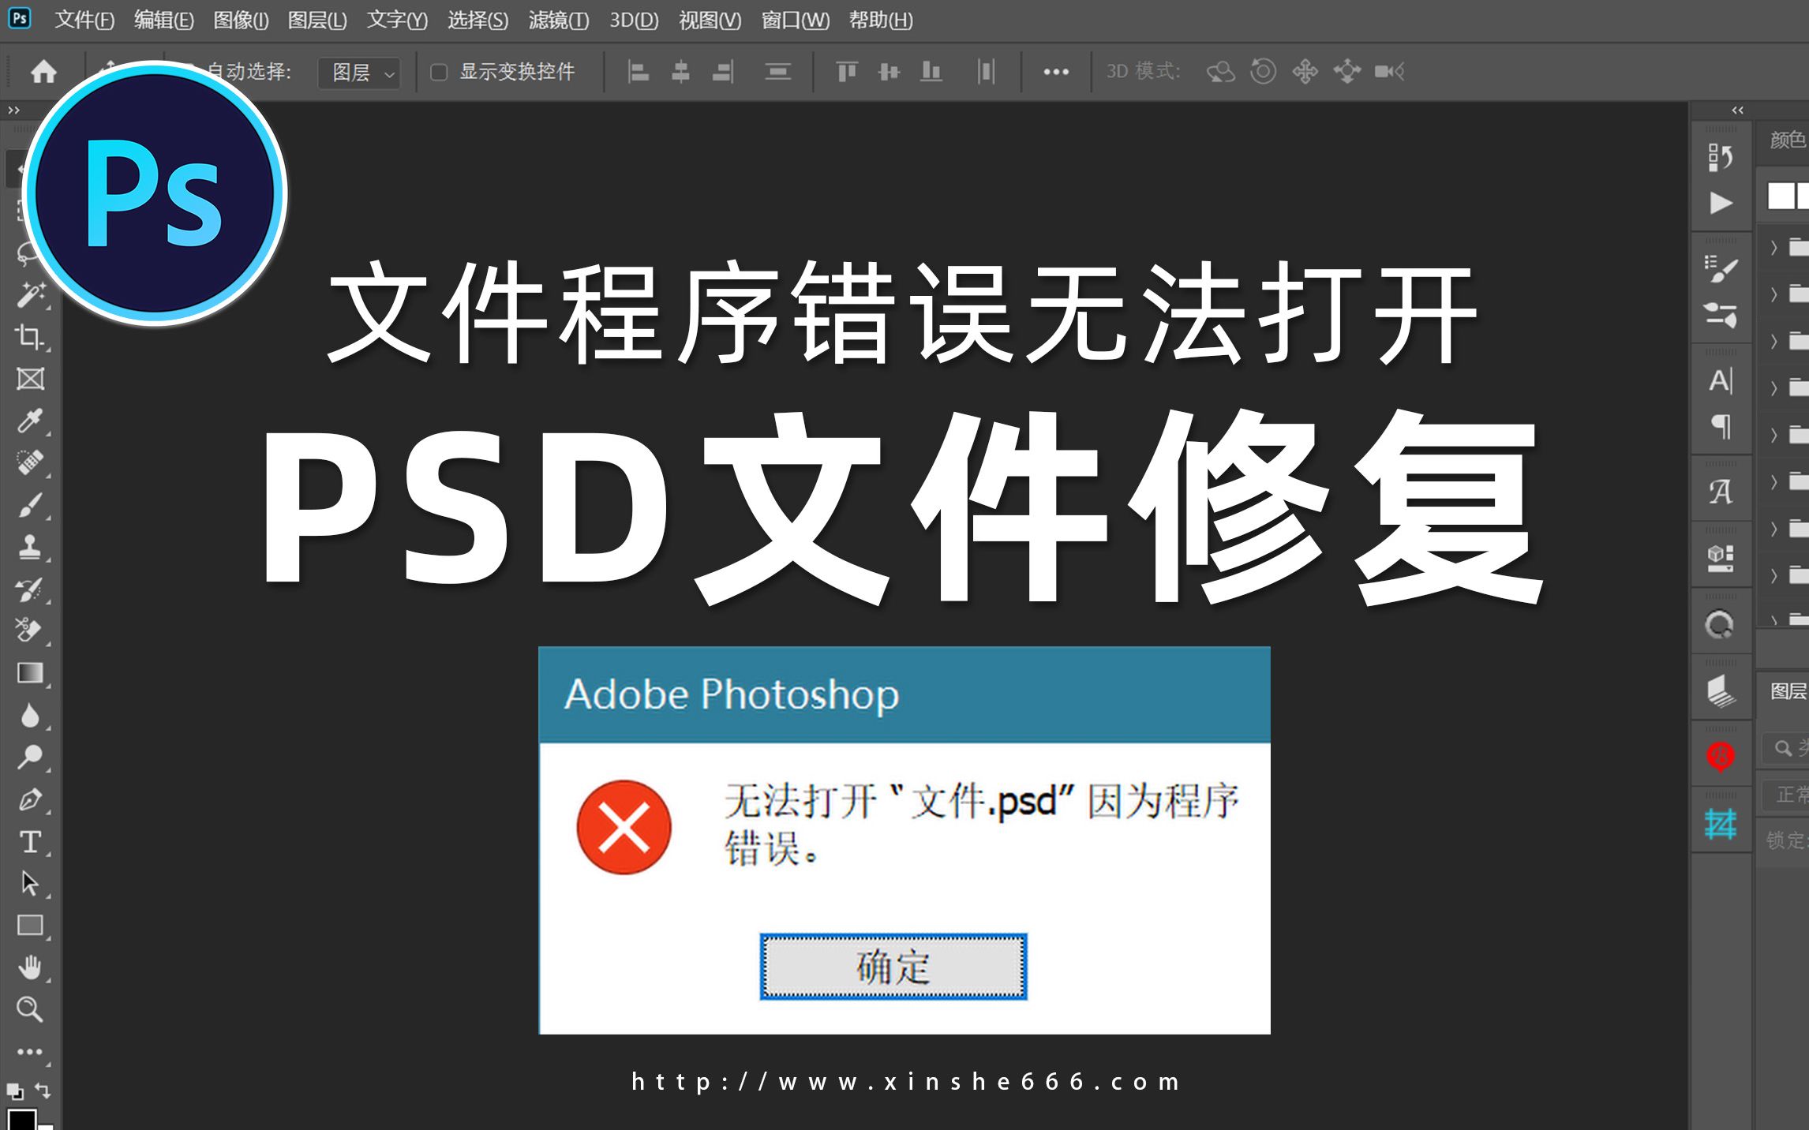Open the 滤镜(T) menu
Image resolution: width=1809 pixels, height=1130 pixels.
click(x=559, y=20)
